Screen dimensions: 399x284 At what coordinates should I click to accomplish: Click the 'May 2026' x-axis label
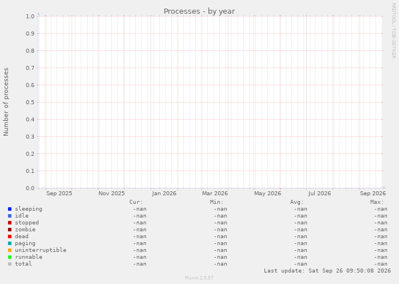267,194
